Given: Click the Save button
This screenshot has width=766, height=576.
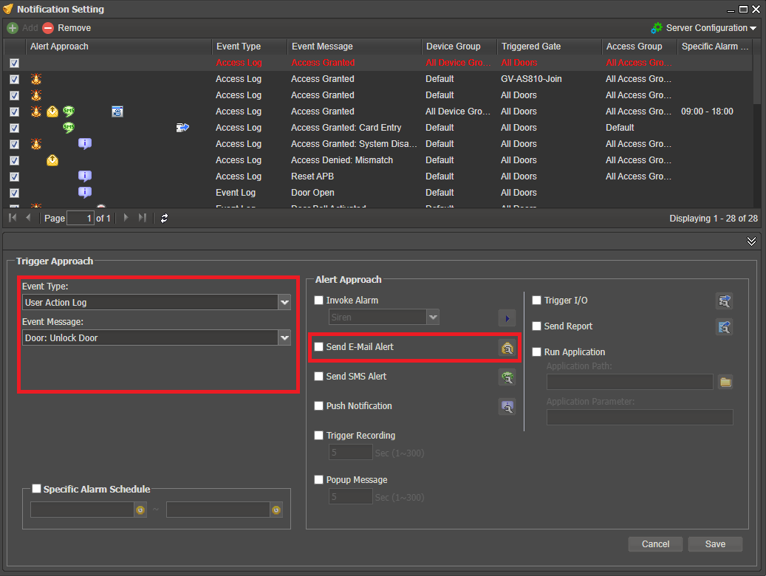Looking at the screenshot, I should click(715, 544).
